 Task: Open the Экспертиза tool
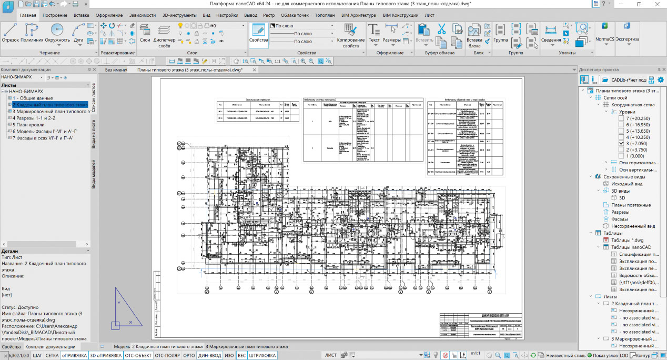tap(627, 33)
